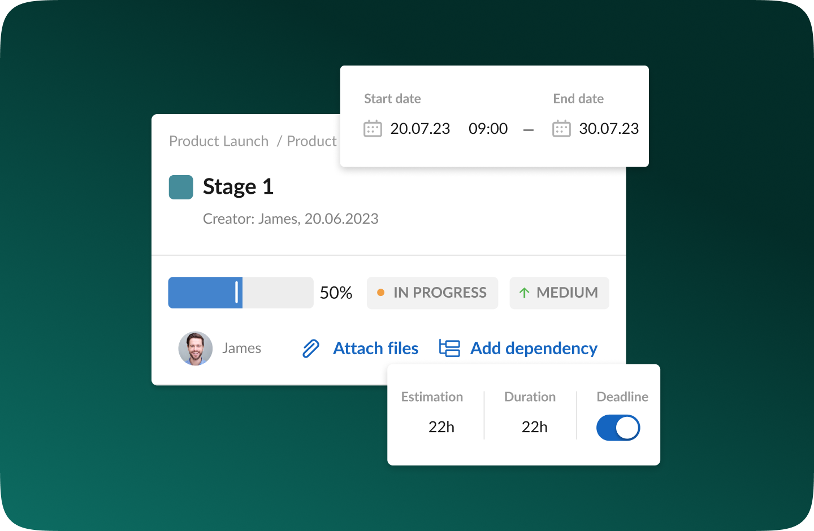Go to Product Launch breadcrumb
This screenshot has height=531, width=814.
pos(219,141)
